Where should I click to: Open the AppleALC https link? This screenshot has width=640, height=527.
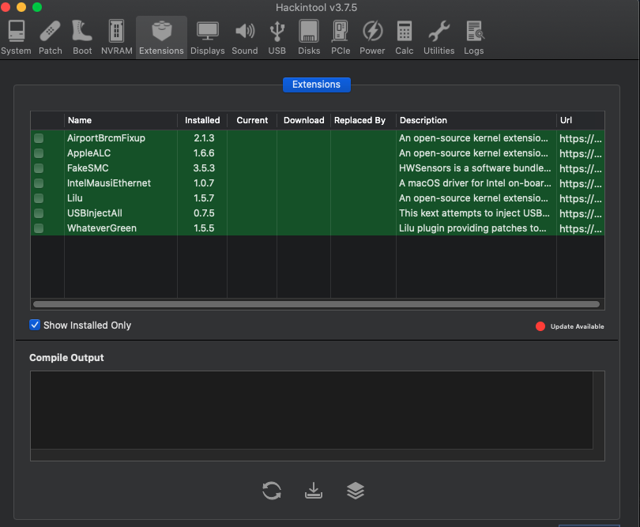click(581, 153)
